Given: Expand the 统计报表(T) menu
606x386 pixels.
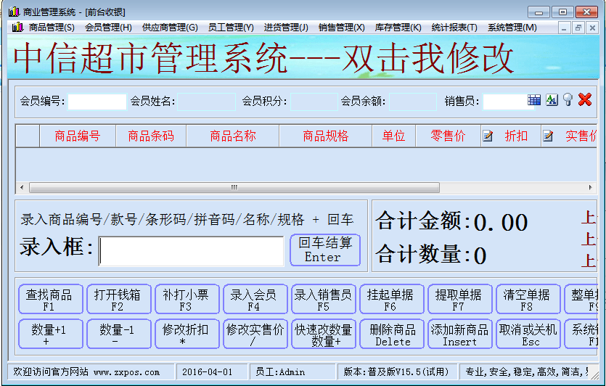Looking at the screenshot, I should coord(454,28).
